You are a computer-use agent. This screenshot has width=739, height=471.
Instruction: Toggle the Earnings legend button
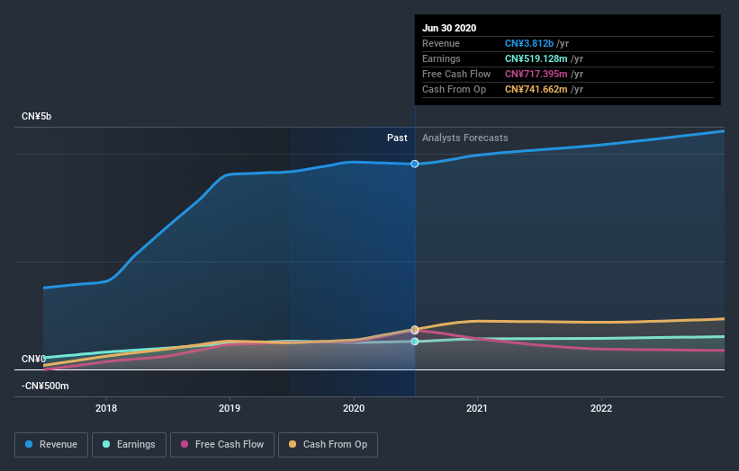pos(129,445)
